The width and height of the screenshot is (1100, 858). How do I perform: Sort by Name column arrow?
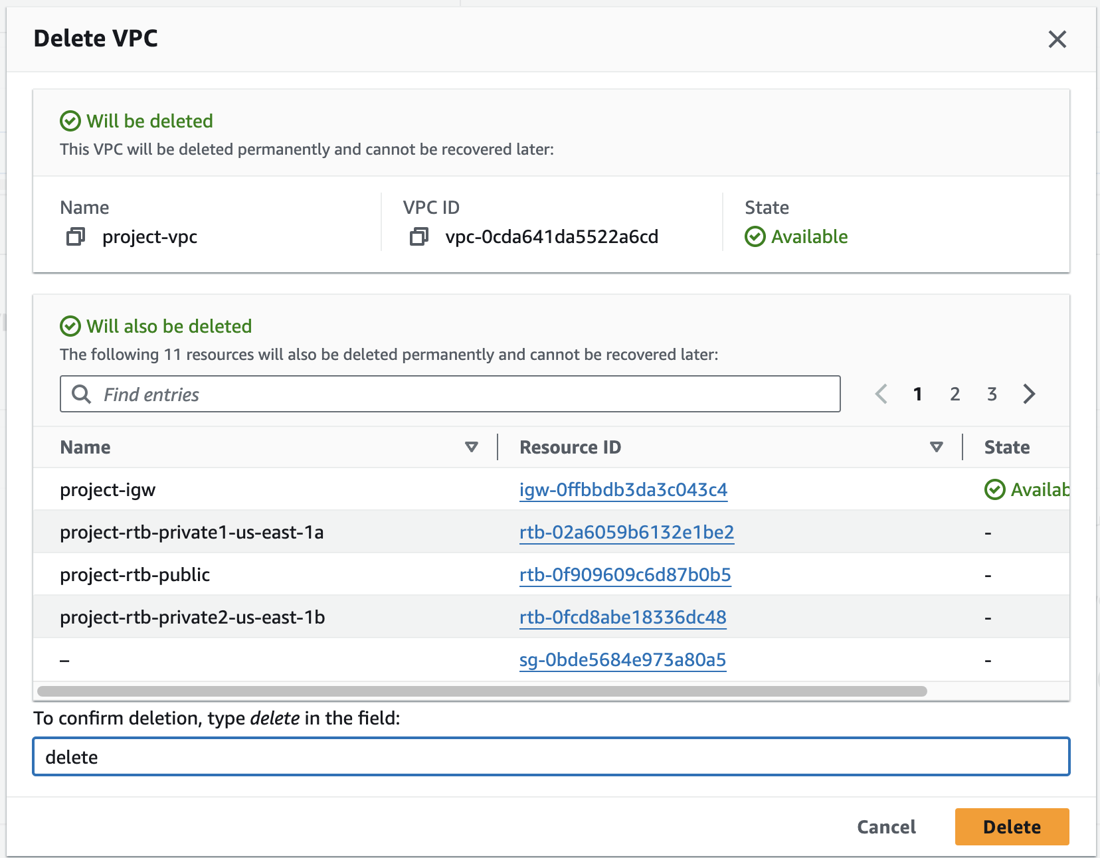click(x=472, y=447)
